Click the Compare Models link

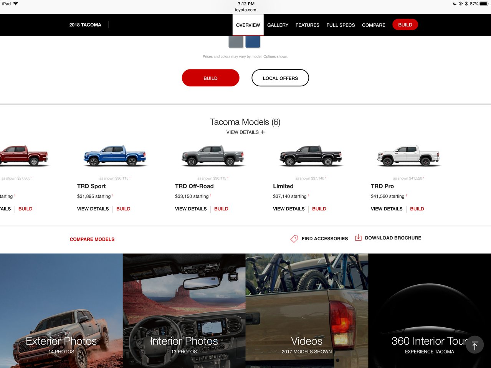pos(92,239)
